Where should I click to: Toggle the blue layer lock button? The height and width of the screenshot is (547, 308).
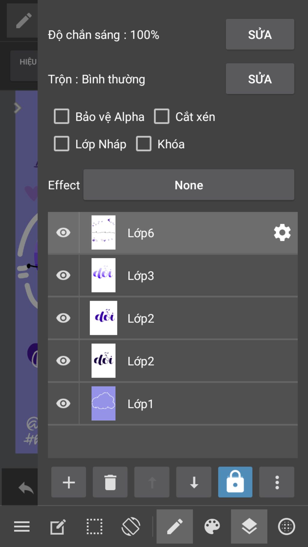[235, 482]
